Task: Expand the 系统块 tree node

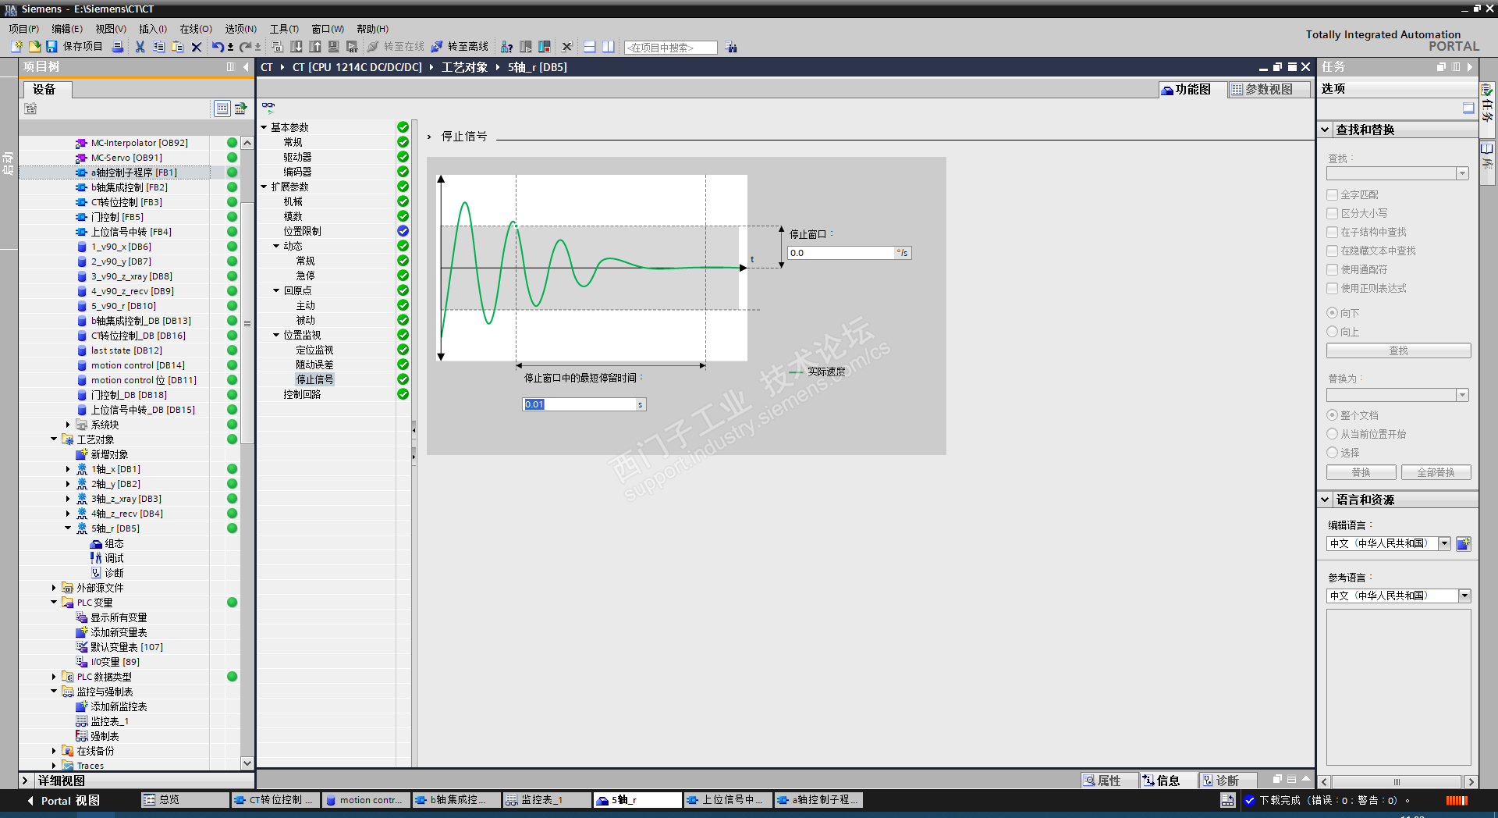Action: [x=68, y=425]
